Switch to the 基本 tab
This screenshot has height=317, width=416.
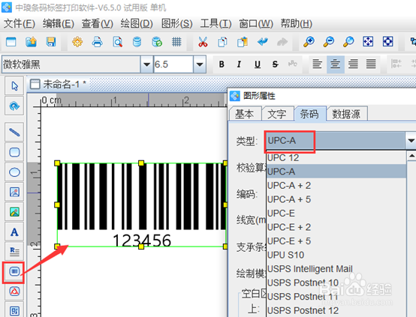245,114
